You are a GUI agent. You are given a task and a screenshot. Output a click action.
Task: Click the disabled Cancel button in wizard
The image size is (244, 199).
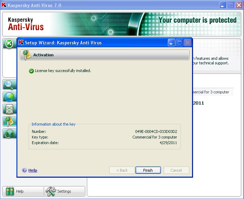(176, 170)
